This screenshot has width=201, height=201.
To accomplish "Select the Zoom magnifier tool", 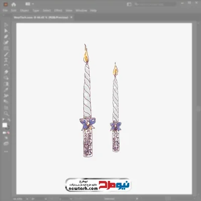I will pos(6,114).
